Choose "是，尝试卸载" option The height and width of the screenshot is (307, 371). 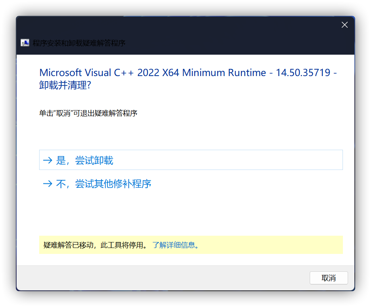[x=191, y=160]
